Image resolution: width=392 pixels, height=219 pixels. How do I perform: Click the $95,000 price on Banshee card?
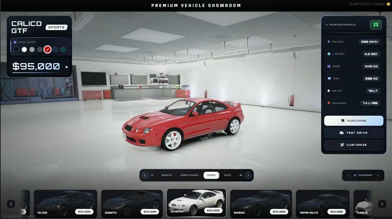tap(279, 211)
